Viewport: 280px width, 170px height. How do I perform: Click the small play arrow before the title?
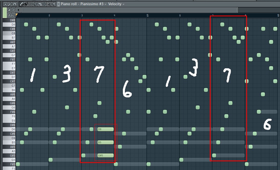pos(59,4)
